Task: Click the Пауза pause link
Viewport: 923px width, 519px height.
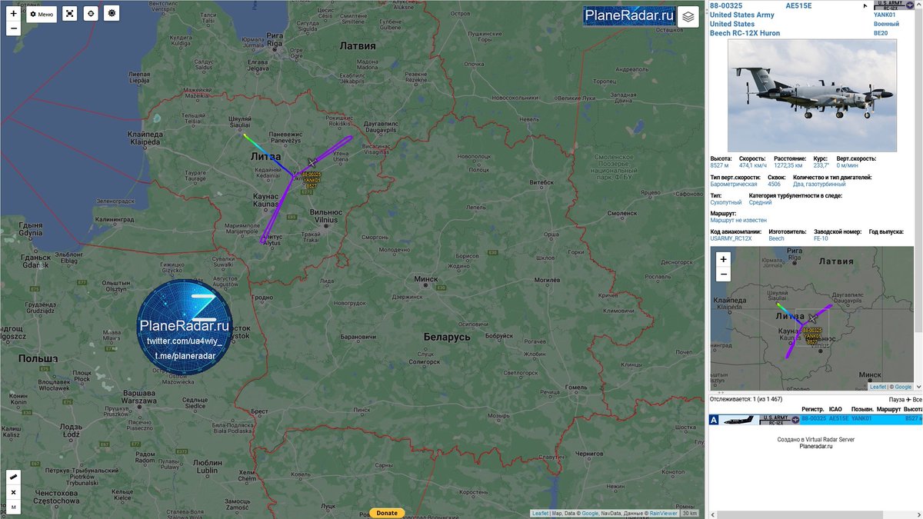Action: [x=897, y=399]
